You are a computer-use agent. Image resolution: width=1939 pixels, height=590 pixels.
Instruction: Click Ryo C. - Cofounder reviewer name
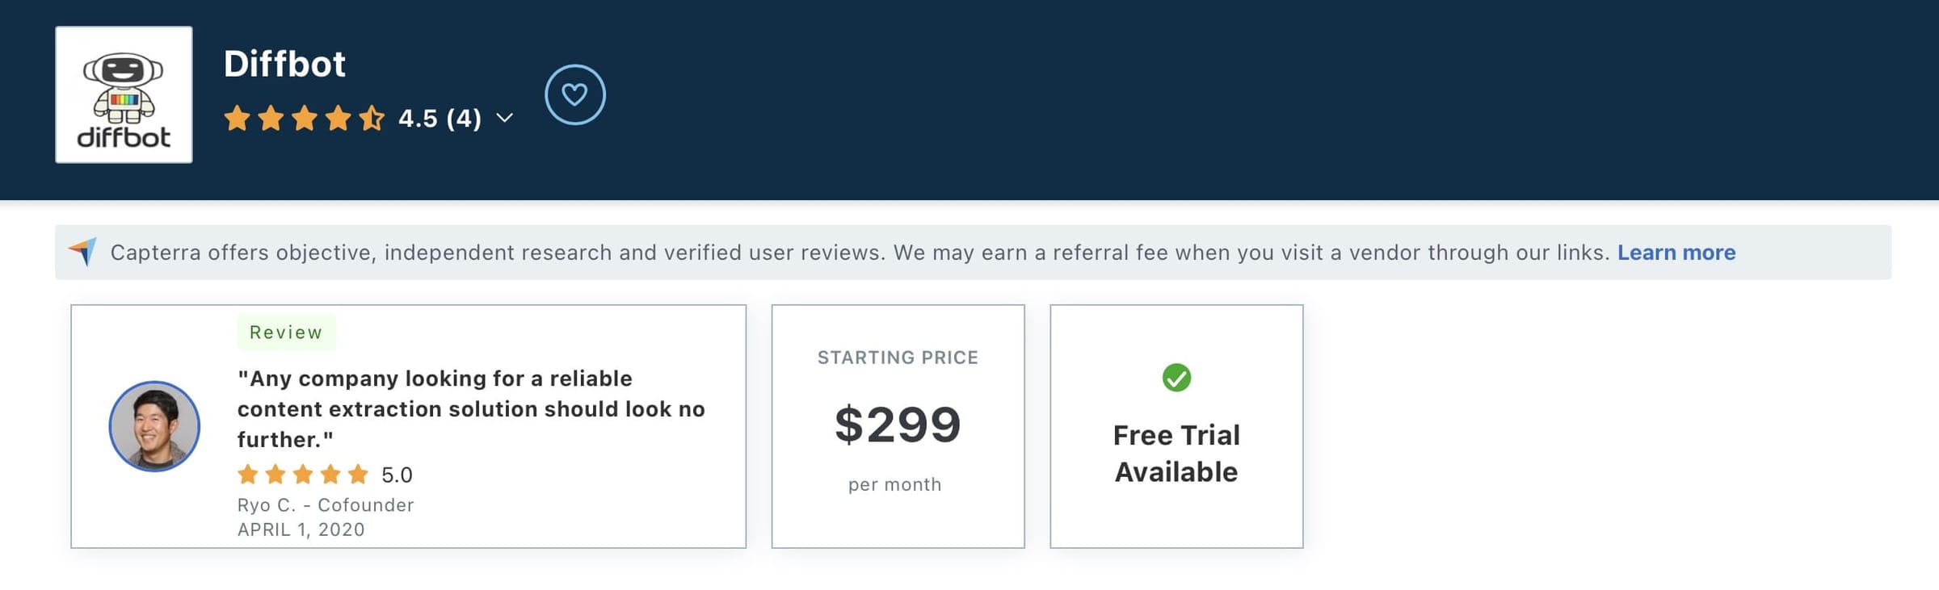(x=326, y=505)
